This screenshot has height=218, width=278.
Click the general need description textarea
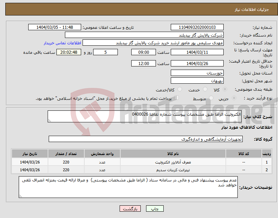pos(145,116)
